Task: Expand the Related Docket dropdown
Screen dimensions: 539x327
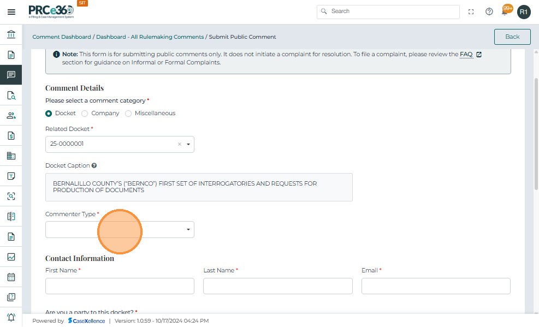Action: 188,145
